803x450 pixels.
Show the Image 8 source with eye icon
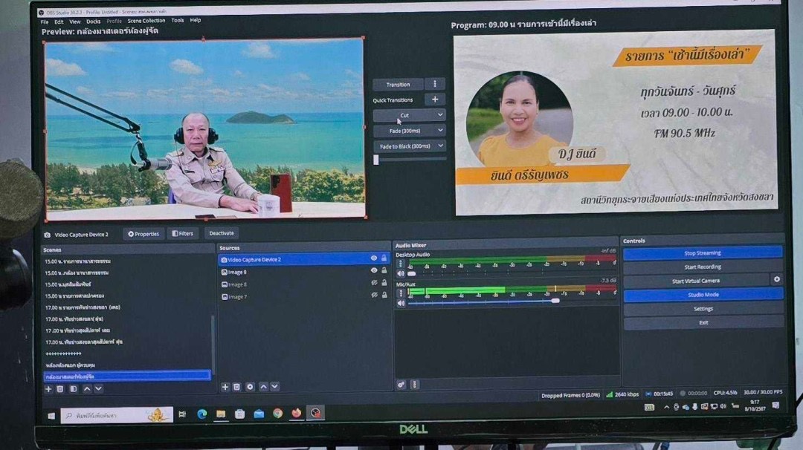374,284
